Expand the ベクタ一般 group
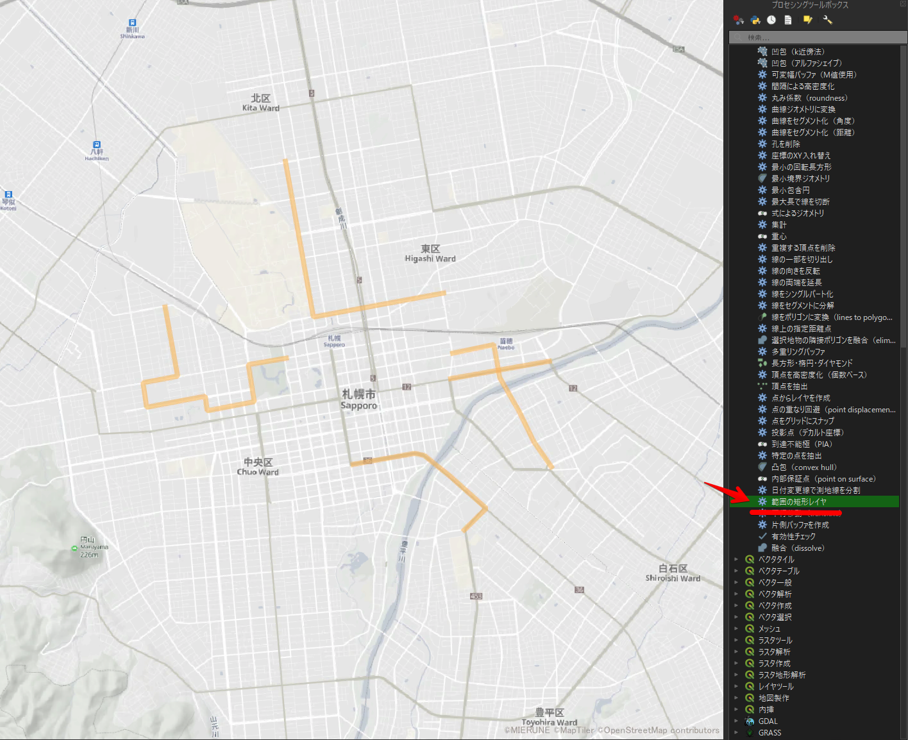908x740 pixels. (736, 582)
